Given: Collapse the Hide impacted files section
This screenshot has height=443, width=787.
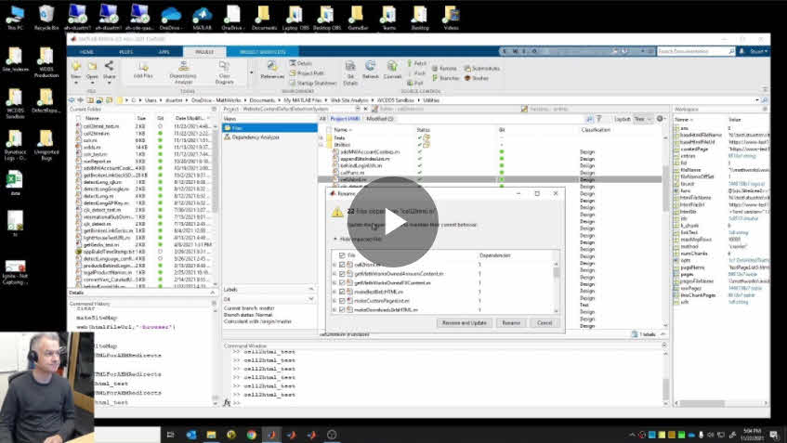Looking at the screenshot, I should click(x=335, y=239).
